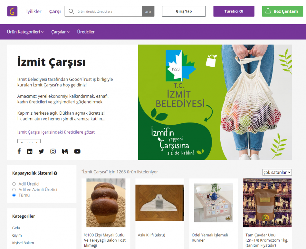Open the Askı Kılıfı product image

coord(160,203)
